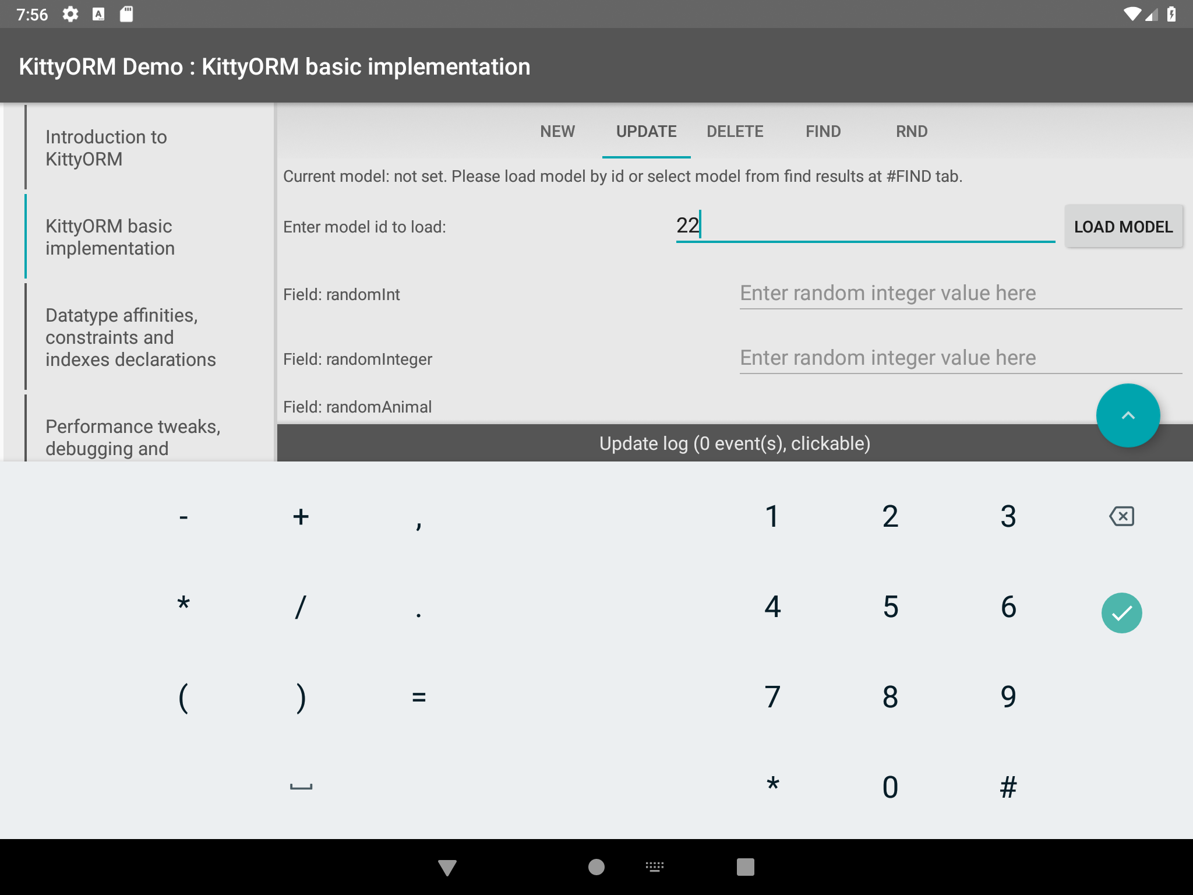
Task: Tap the equals key on keypad
Action: pos(419,697)
